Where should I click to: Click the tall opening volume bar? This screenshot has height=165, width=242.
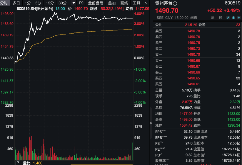pos(15,132)
